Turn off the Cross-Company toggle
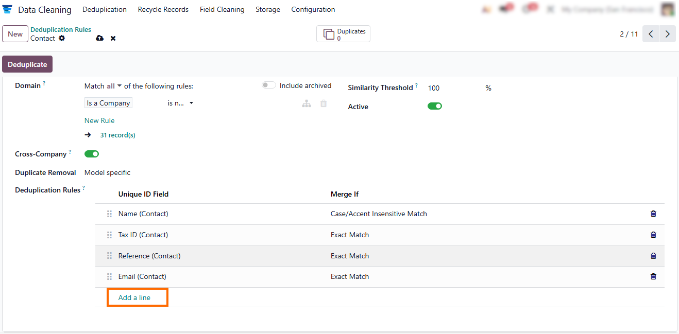This screenshot has width=679, height=334. [92, 154]
